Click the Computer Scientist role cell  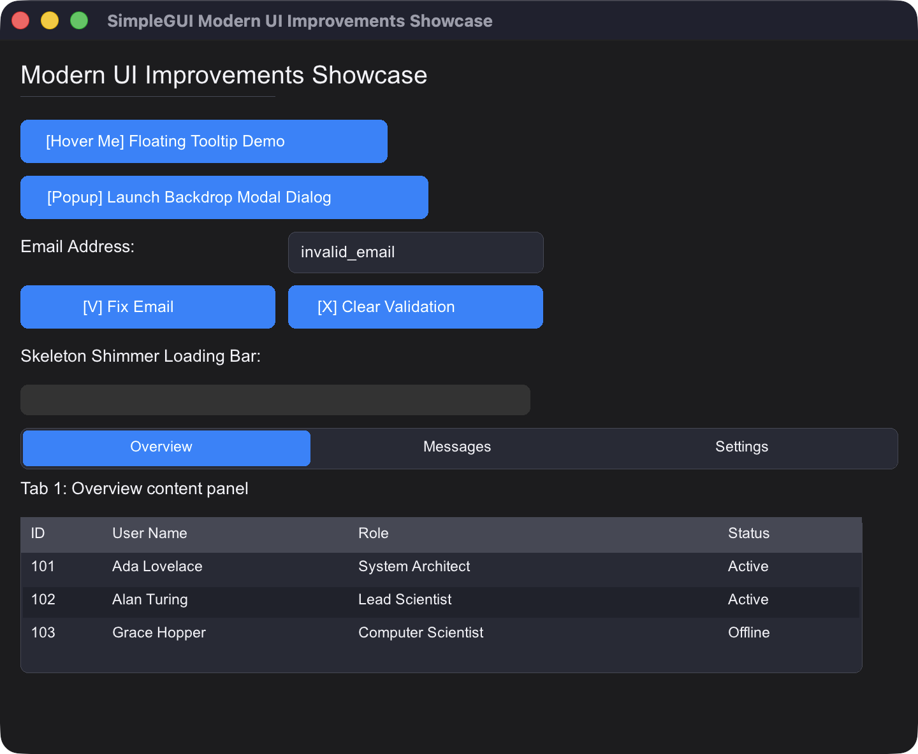click(421, 633)
